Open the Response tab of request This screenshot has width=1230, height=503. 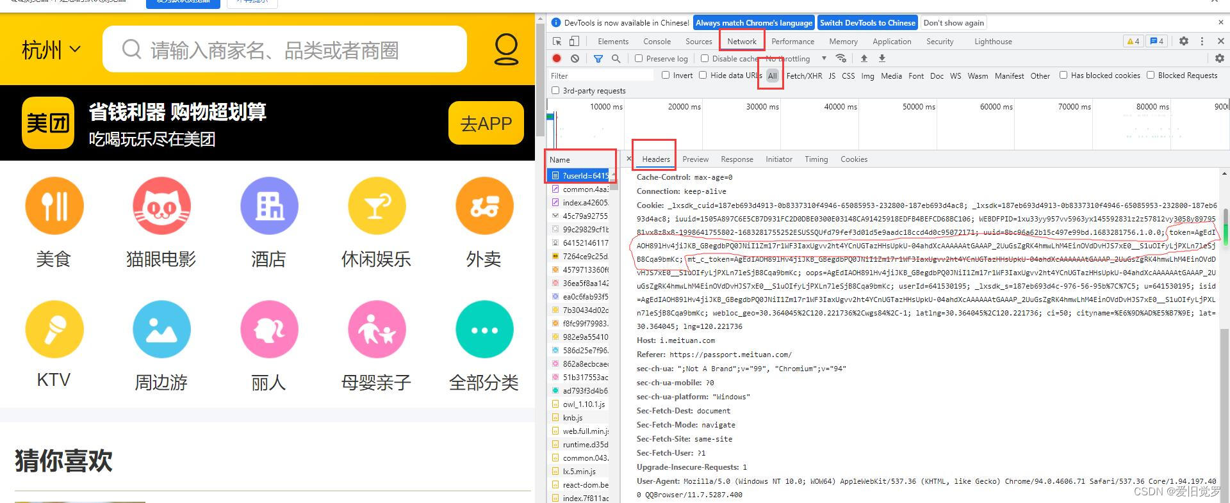pos(737,159)
